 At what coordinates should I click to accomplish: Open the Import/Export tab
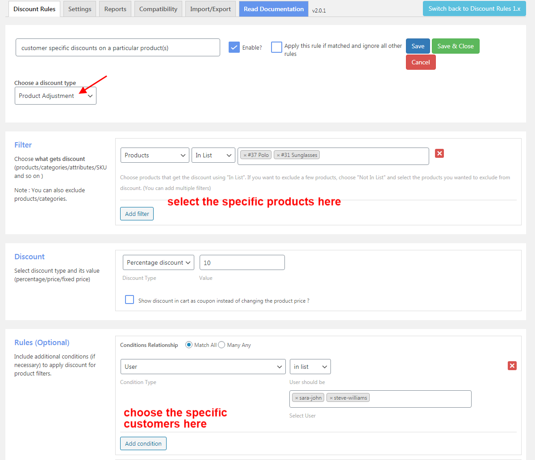(210, 8)
